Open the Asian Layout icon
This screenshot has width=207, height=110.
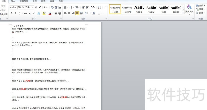pos(93,7)
